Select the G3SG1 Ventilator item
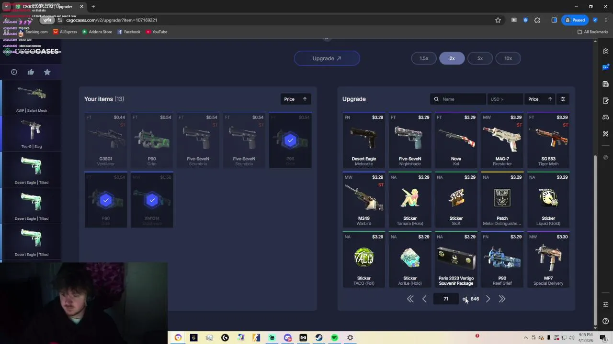The height and width of the screenshot is (344, 613). (x=106, y=140)
